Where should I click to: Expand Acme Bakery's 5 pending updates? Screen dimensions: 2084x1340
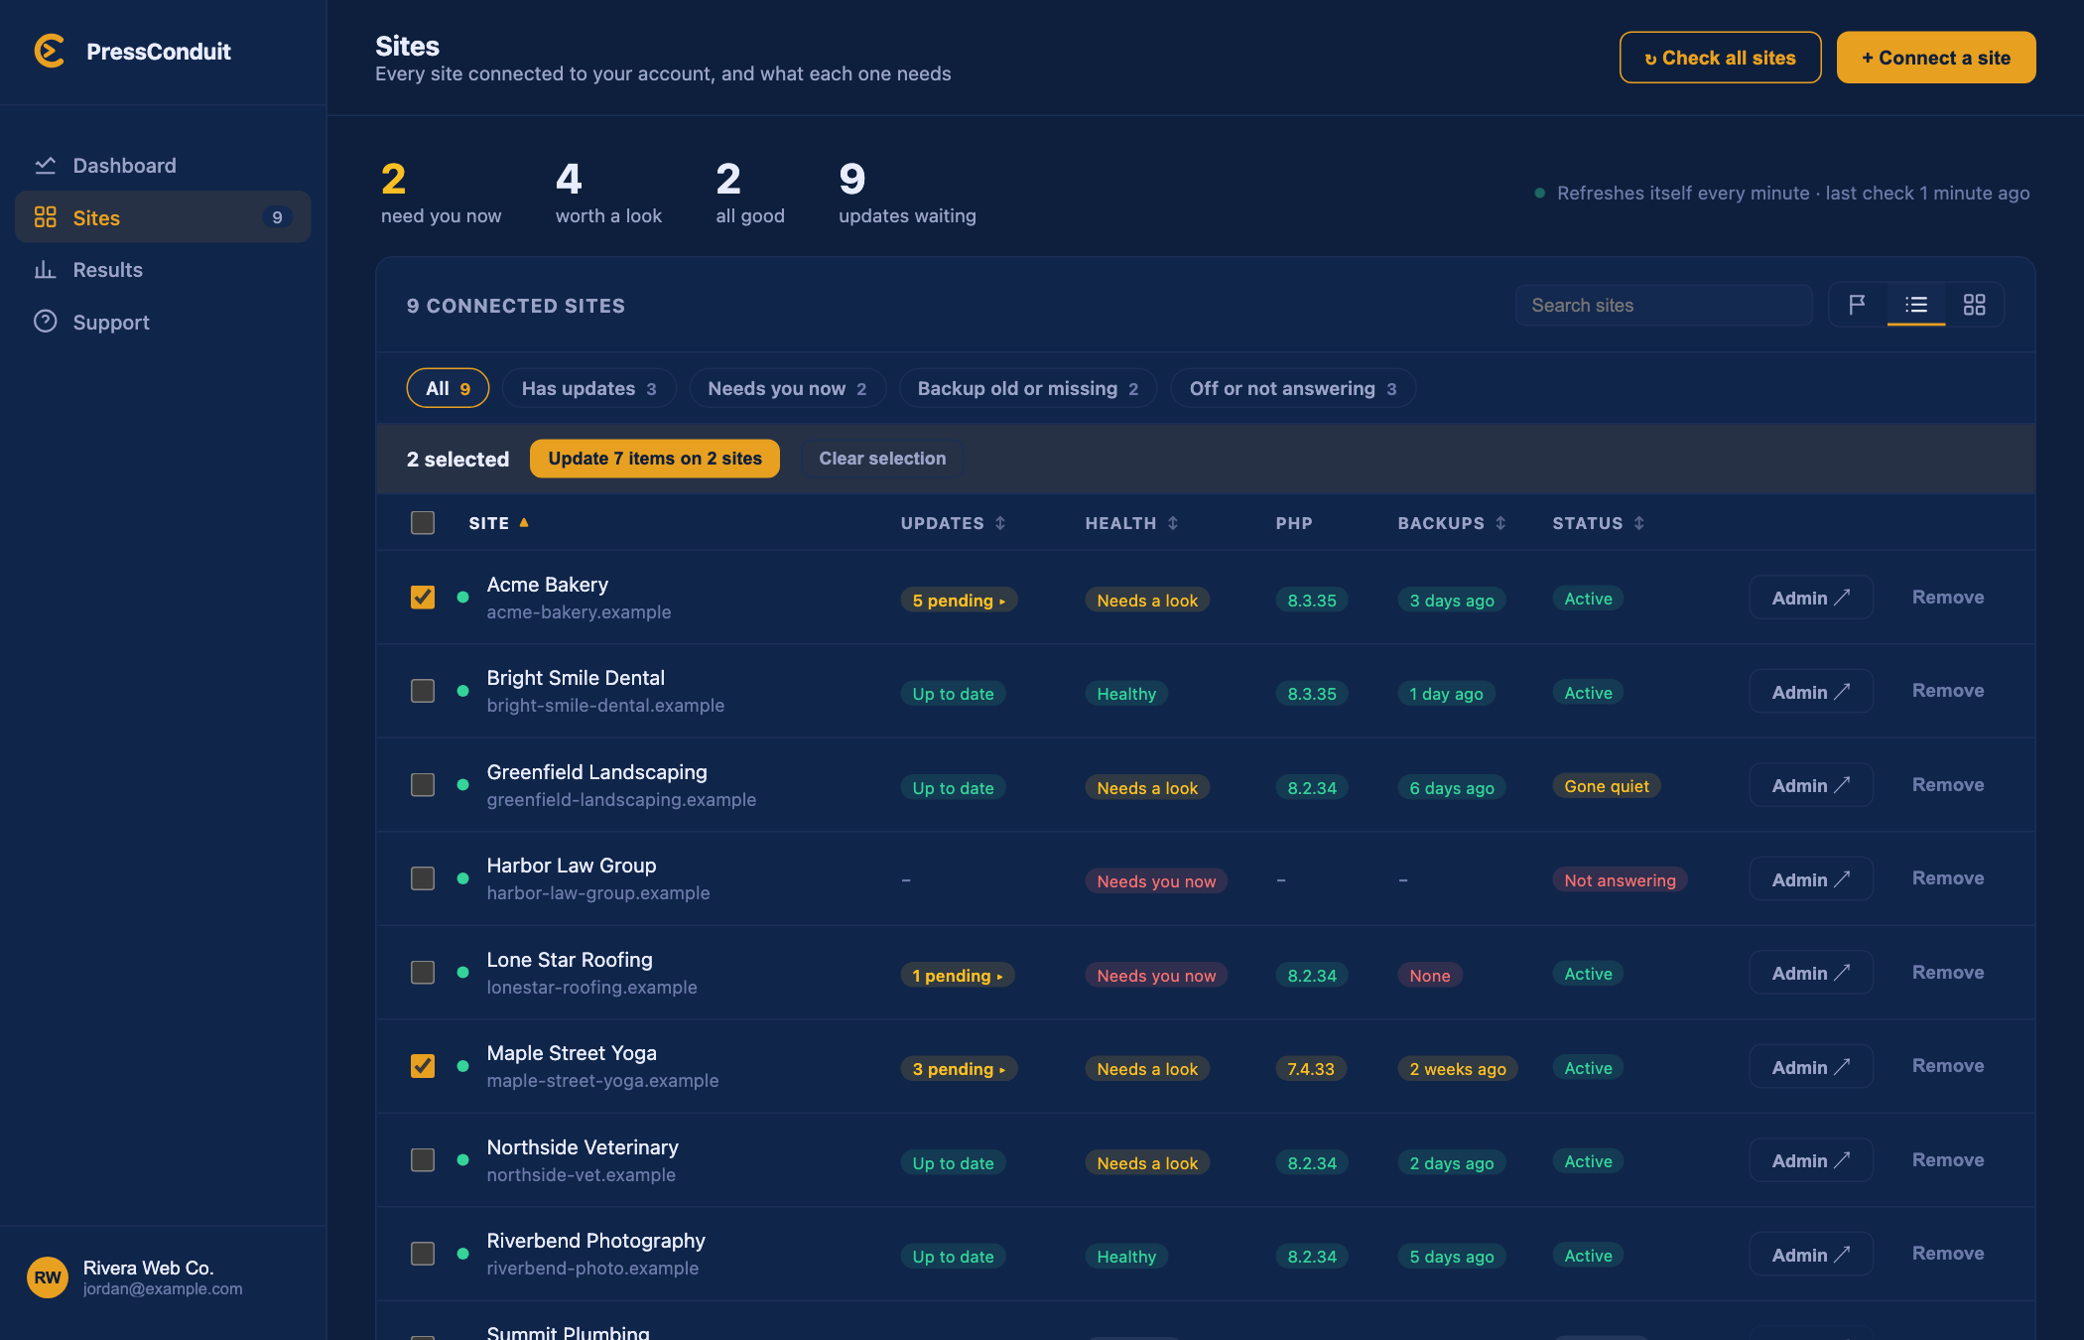tap(959, 601)
